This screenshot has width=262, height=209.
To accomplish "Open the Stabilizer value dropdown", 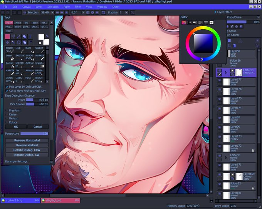I will click(x=126, y=13).
